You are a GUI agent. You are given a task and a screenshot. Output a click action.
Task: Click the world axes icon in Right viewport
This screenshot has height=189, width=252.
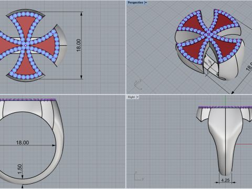coord(139,176)
